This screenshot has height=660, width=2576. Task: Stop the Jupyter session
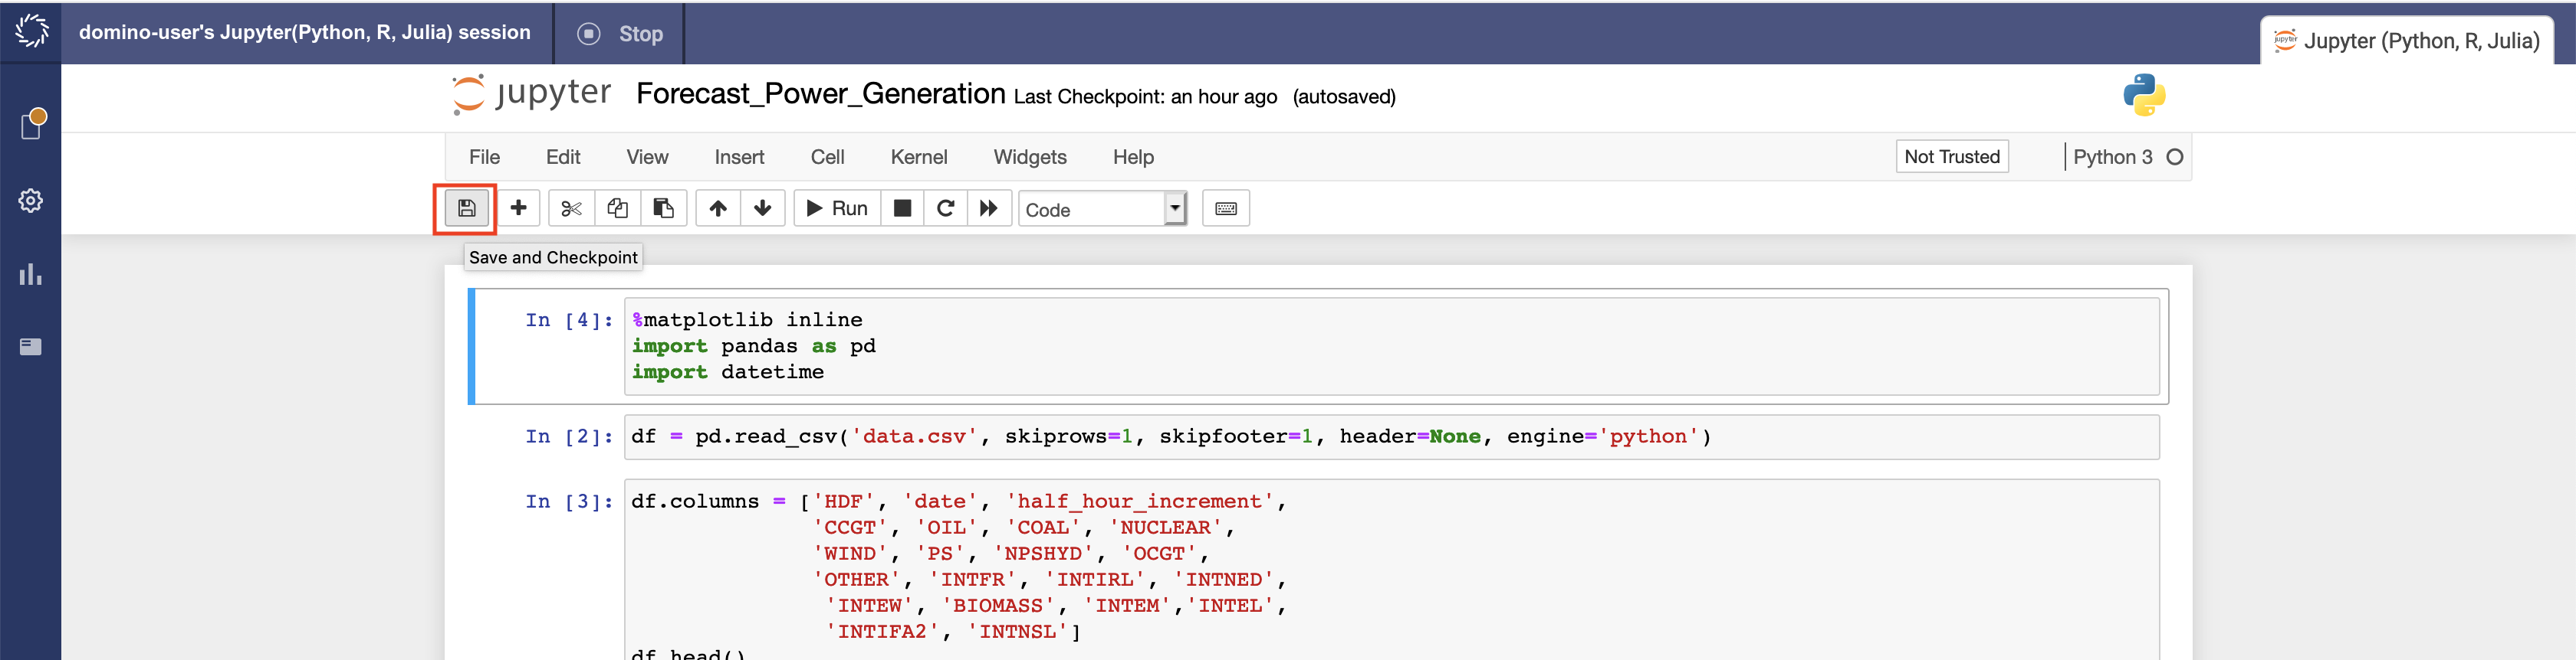tap(620, 34)
